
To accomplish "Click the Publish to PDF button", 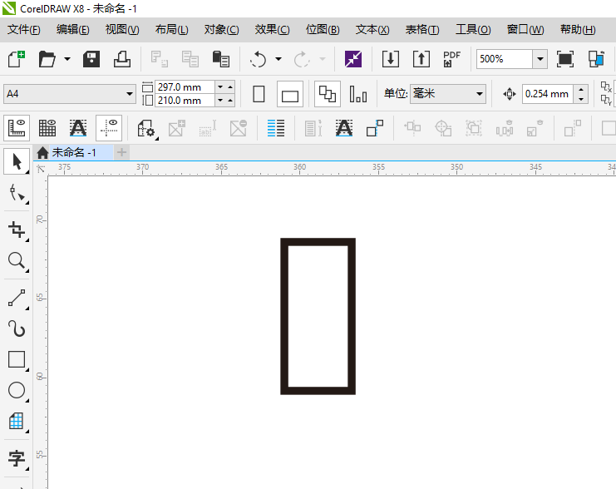I will coord(451,59).
